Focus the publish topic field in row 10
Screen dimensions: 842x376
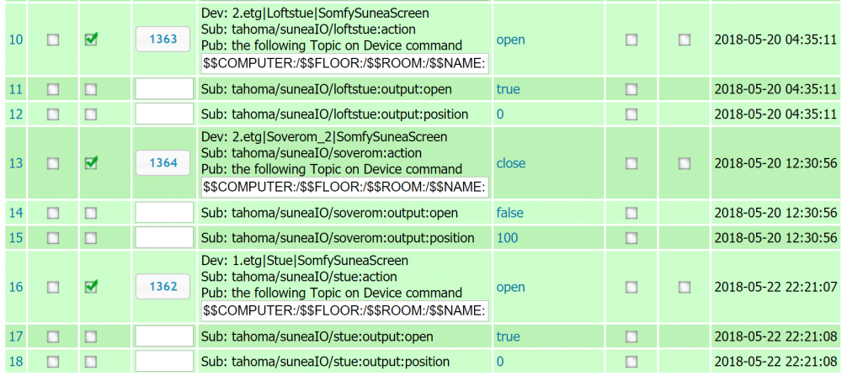345,64
